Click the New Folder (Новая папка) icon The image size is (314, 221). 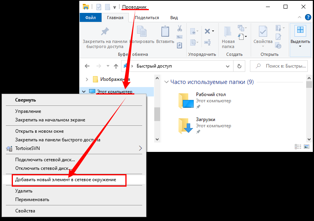coord(228,32)
